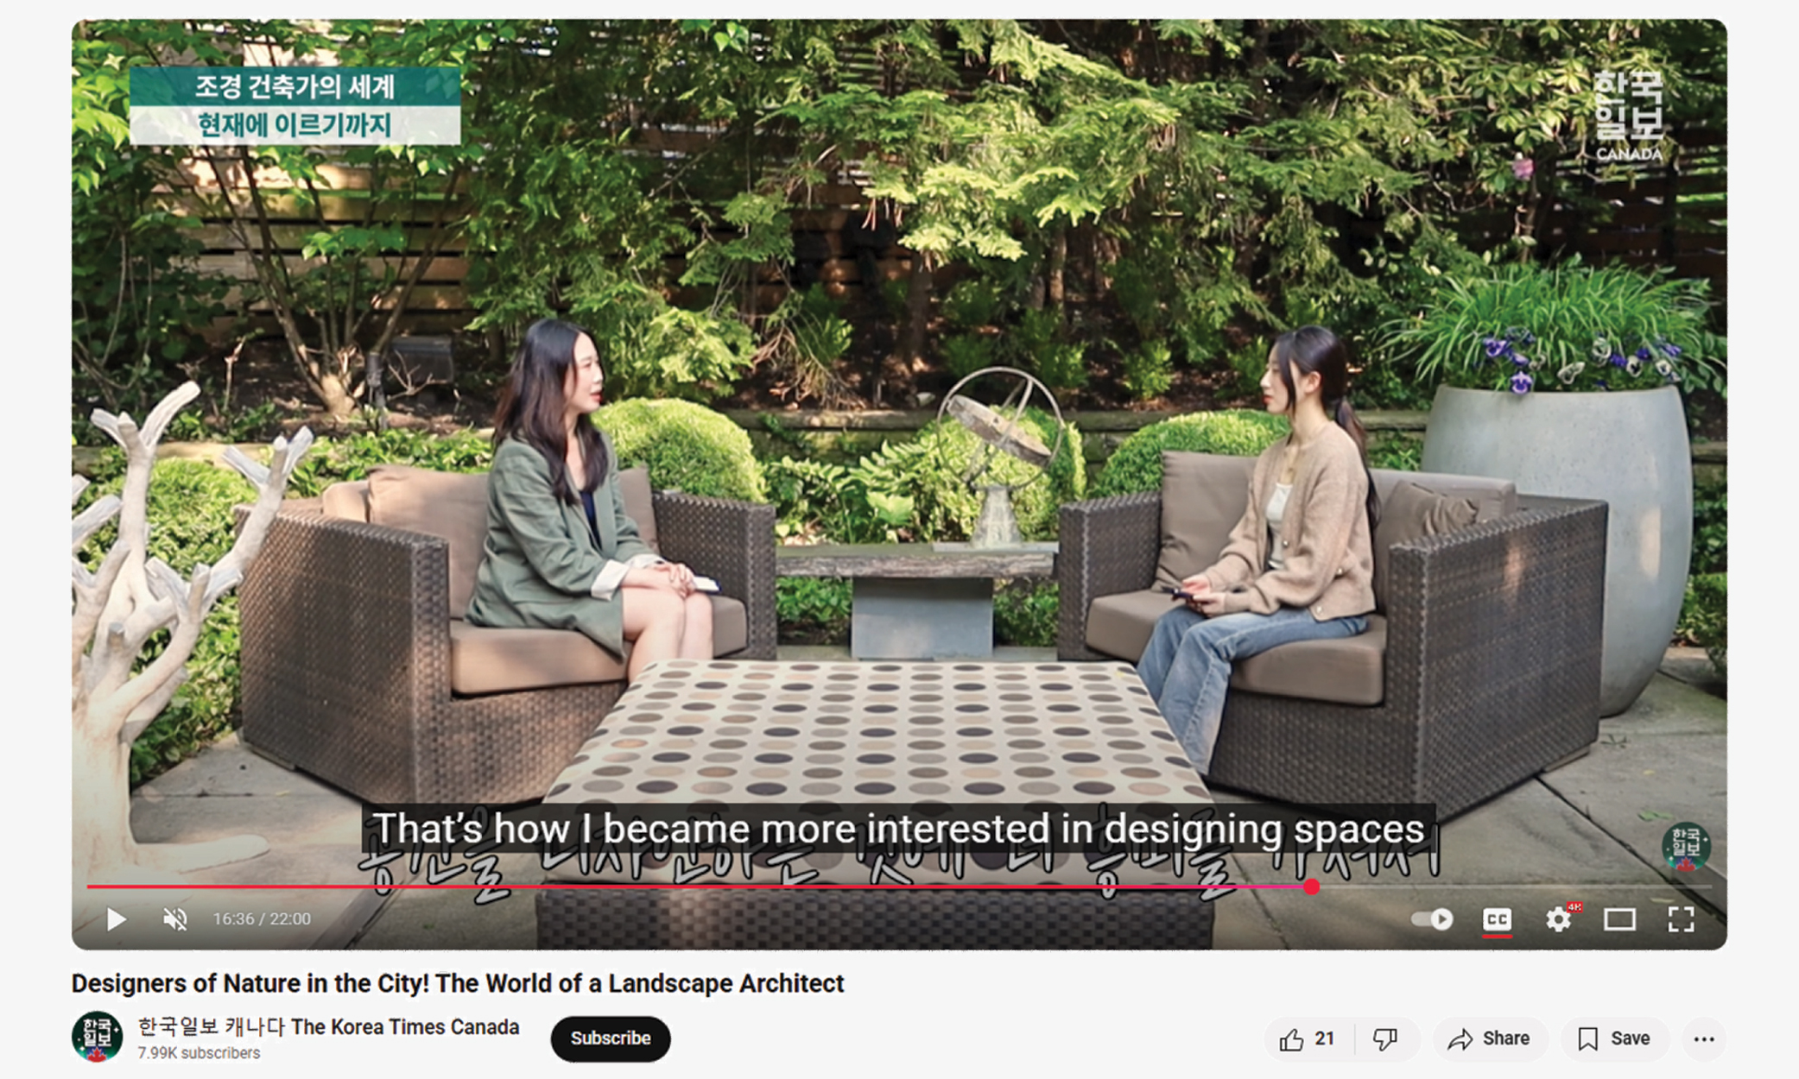The image size is (1799, 1079).
Task: Turn off closed captions
Action: coord(1497,919)
